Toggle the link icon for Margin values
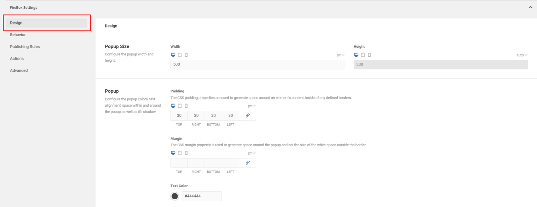The image size is (537, 207). 248,163
